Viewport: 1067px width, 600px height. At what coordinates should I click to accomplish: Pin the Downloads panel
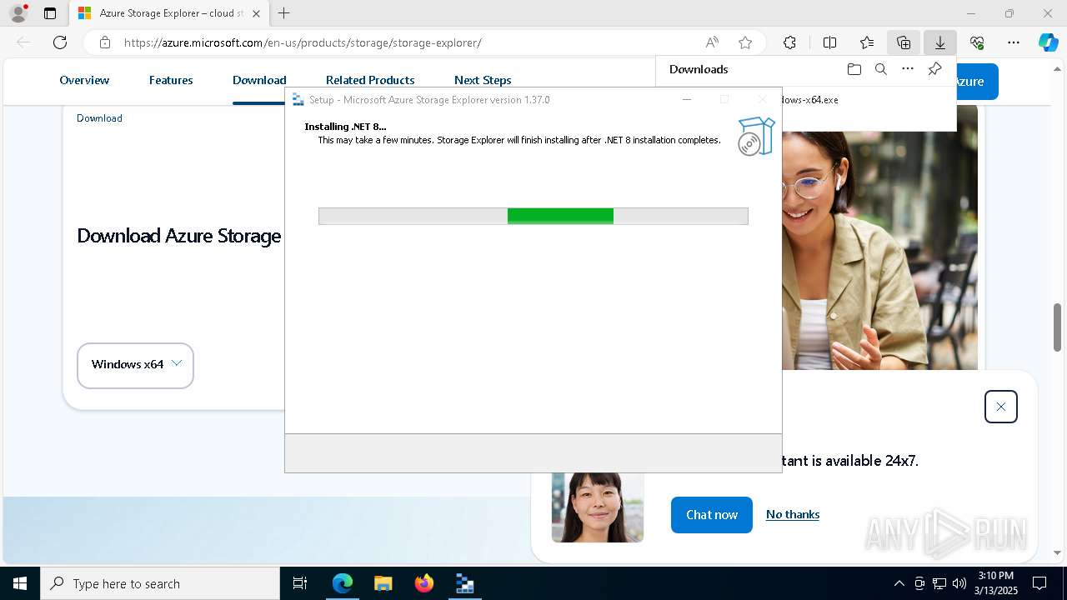934,69
